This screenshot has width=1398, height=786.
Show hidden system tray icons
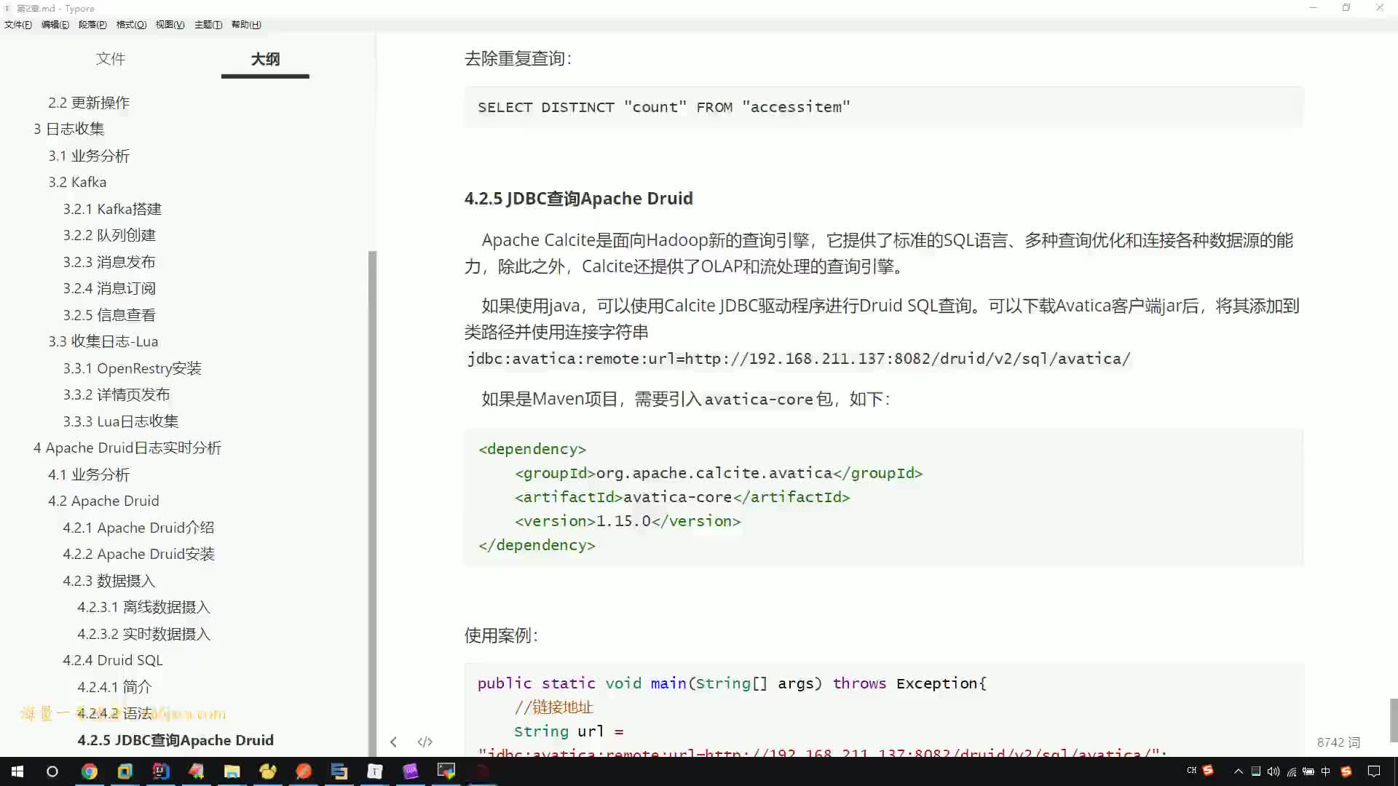[x=1238, y=771]
